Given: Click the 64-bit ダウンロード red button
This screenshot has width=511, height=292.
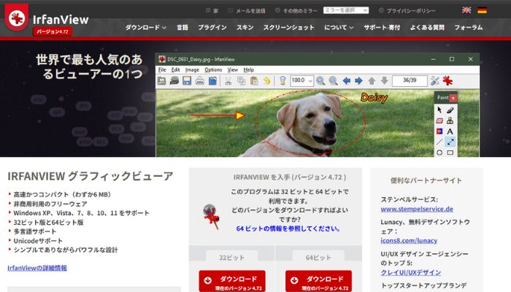Looking at the screenshot, I should (318, 282).
